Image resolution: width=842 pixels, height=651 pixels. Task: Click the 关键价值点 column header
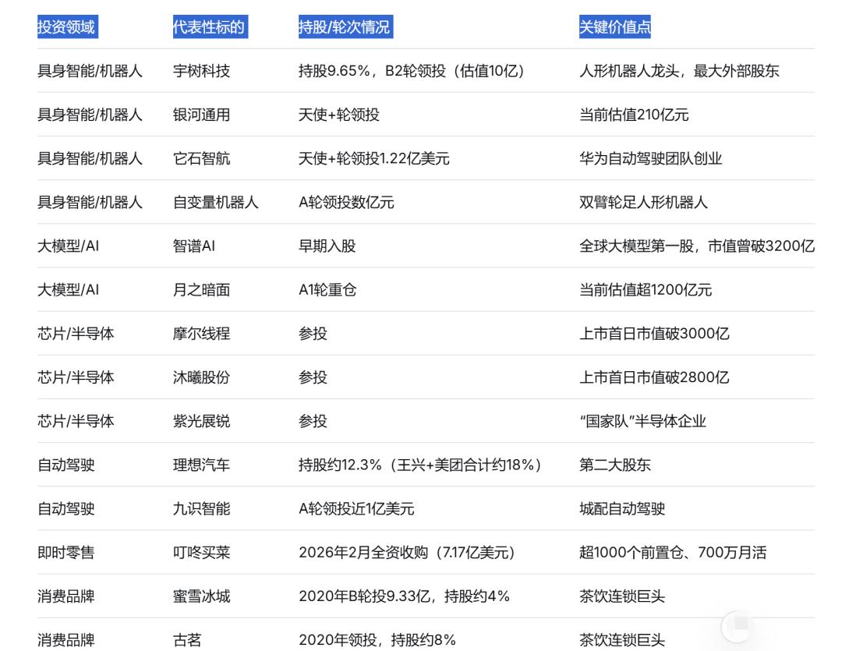click(x=614, y=27)
